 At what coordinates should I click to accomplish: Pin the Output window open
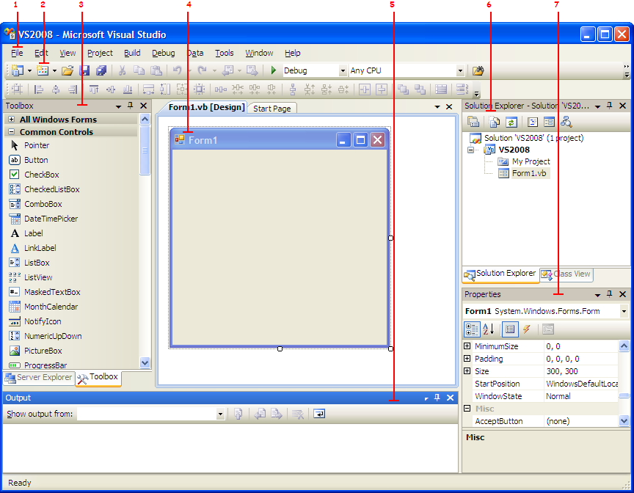438,398
